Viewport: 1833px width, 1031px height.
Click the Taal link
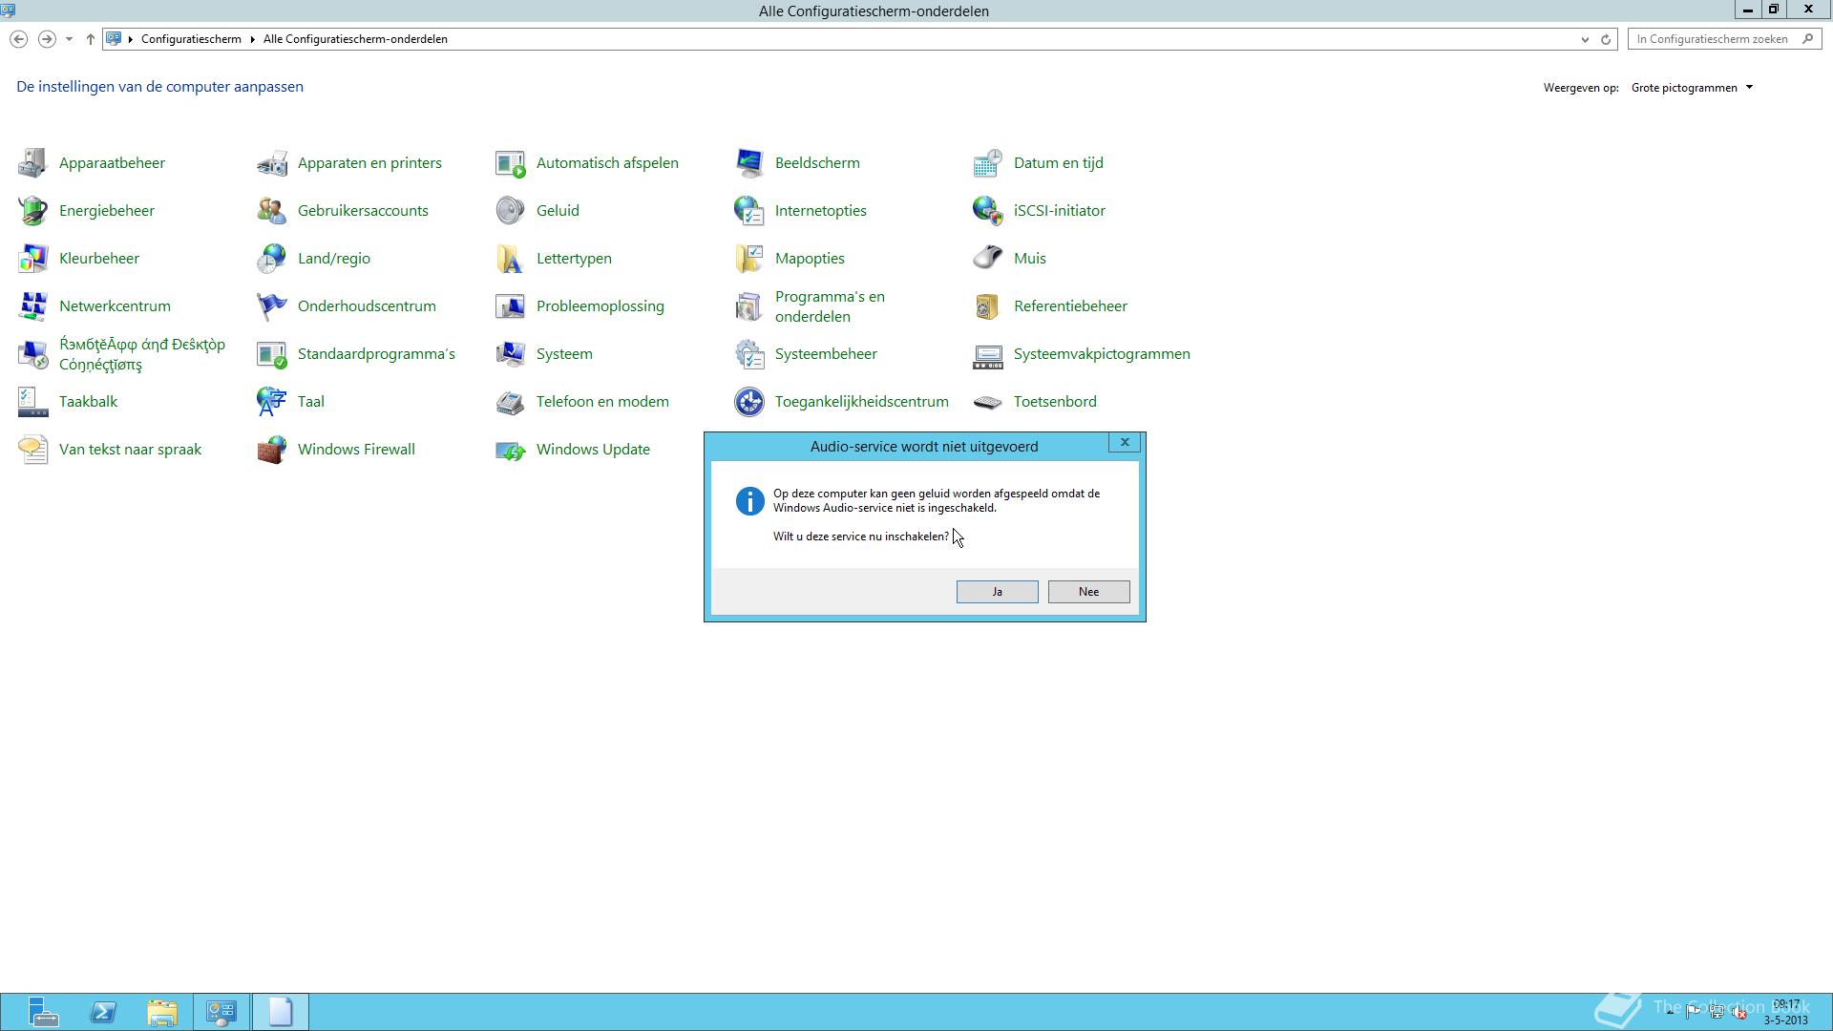tap(311, 402)
